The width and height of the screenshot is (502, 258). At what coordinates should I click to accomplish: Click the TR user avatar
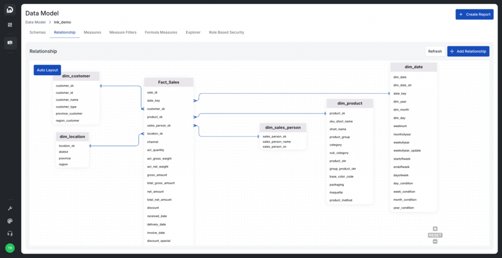(x=10, y=248)
